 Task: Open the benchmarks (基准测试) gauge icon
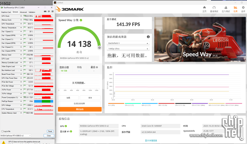(214, 8)
